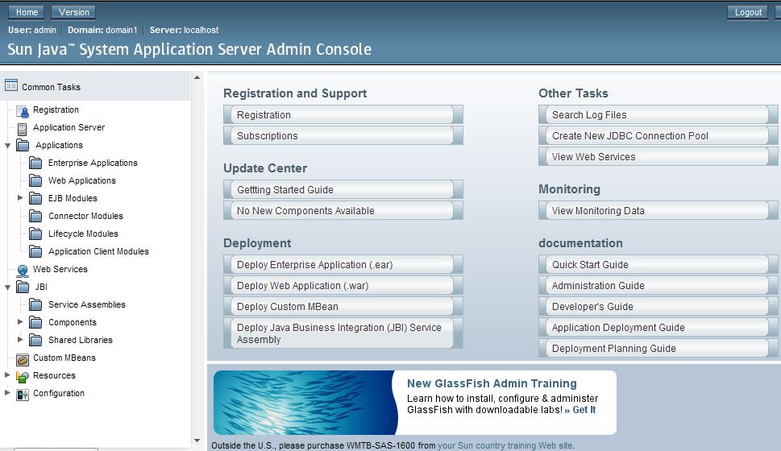Click the Common Tasks panel icon
The width and height of the screenshot is (781, 451).
click(11, 85)
